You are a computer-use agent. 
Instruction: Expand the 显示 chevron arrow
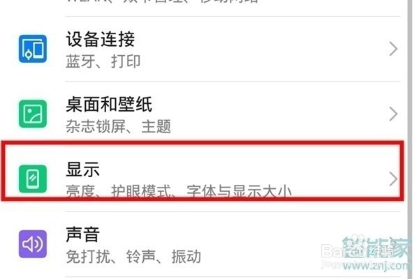coord(393,179)
